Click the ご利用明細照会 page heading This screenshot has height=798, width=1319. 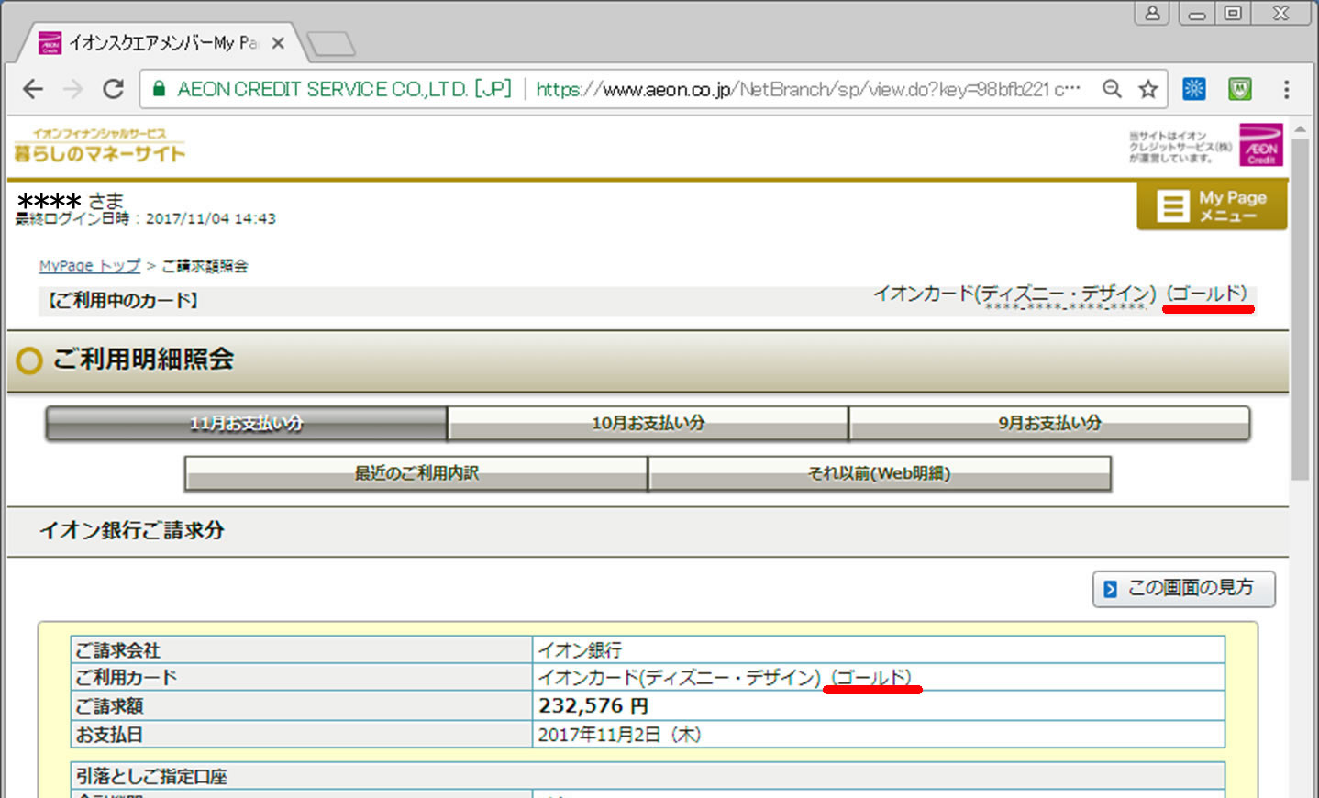pyautogui.click(x=143, y=360)
